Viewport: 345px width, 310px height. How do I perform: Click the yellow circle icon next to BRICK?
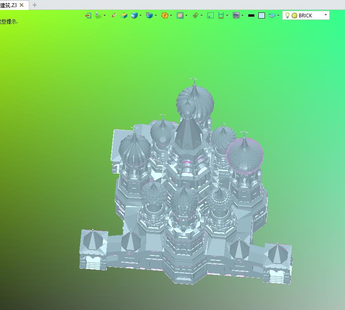pyautogui.click(x=294, y=15)
